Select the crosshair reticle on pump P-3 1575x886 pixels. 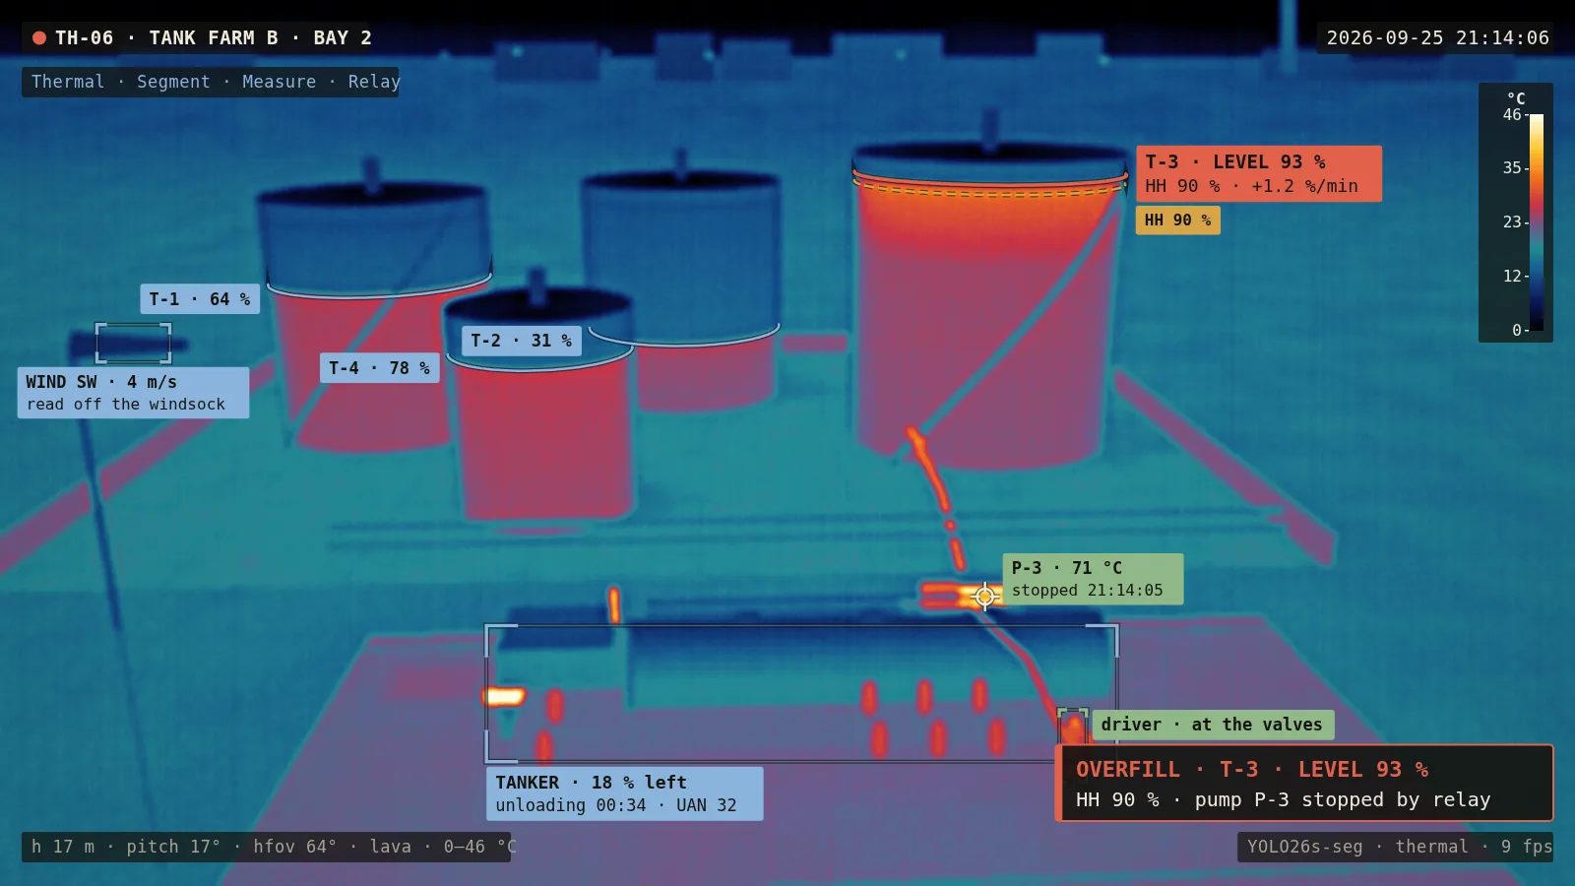coord(984,596)
